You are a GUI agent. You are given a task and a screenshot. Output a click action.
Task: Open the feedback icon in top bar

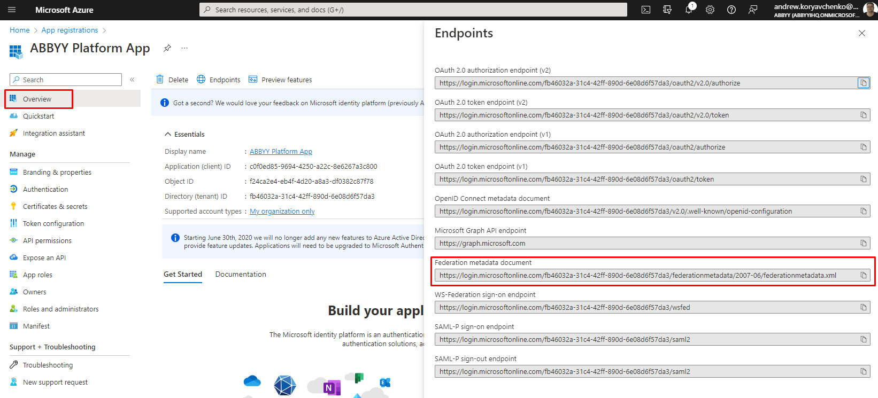click(x=753, y=10)
